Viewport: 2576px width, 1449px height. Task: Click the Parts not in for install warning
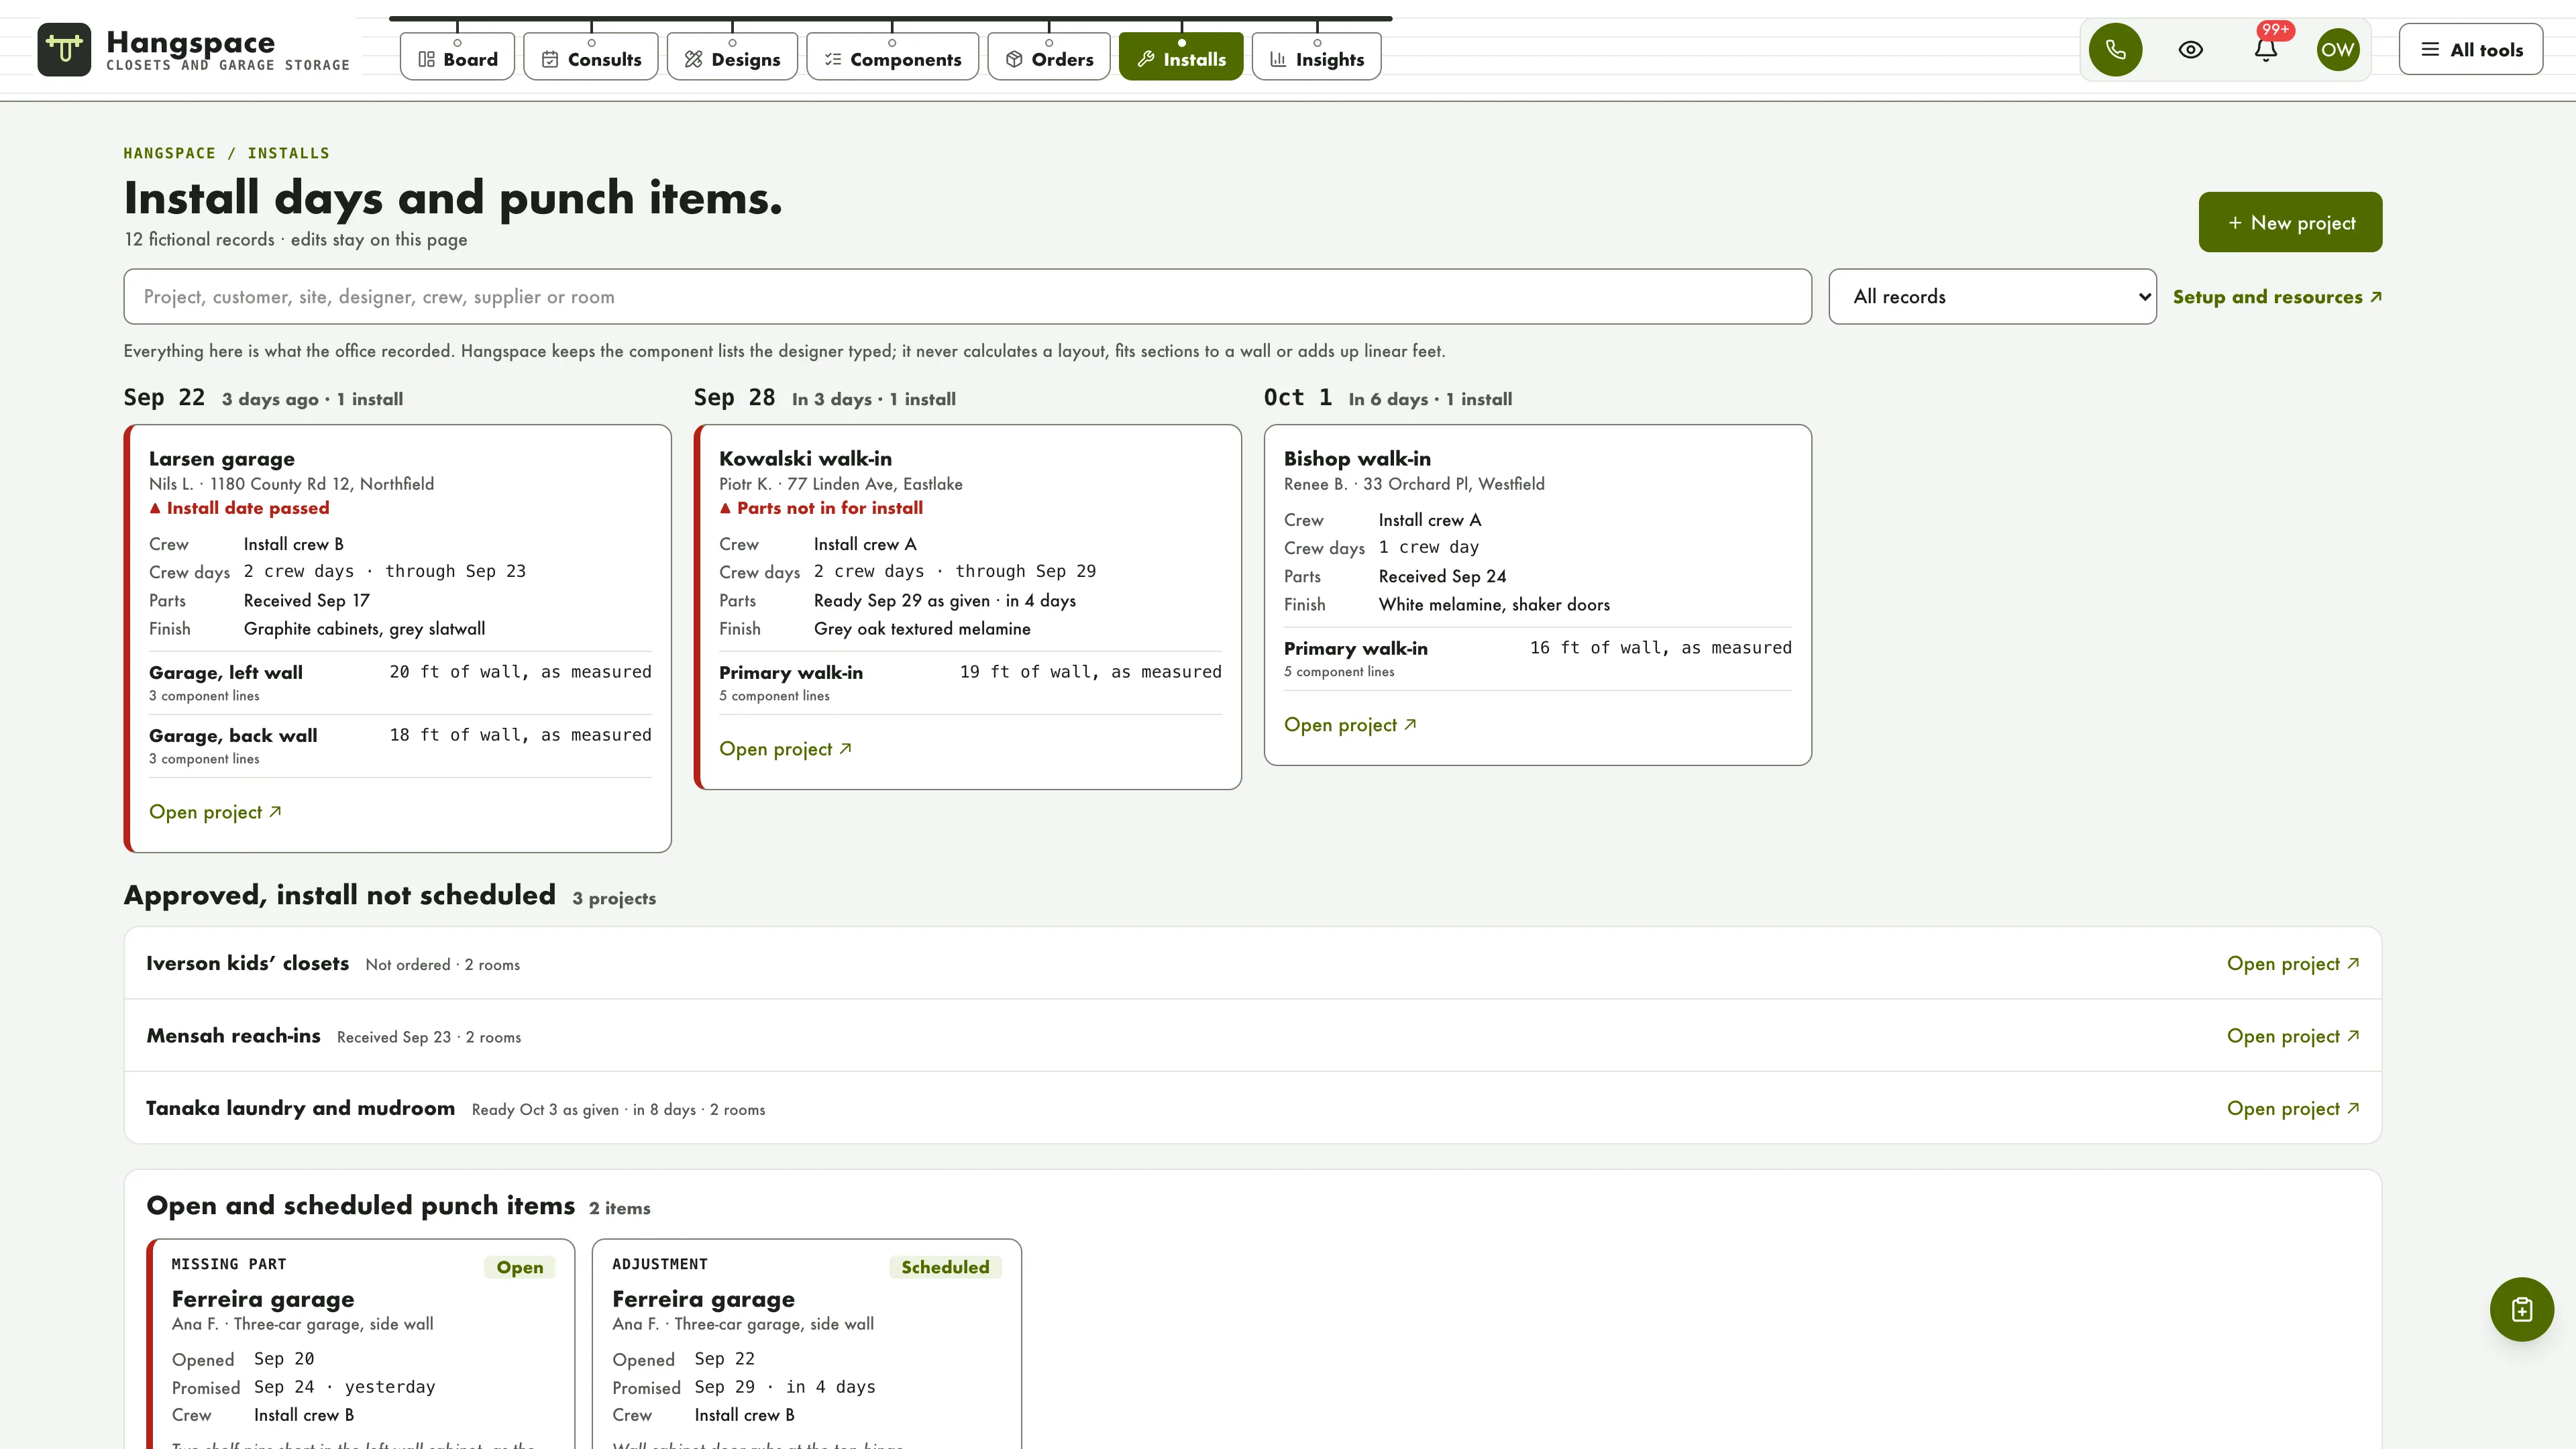(x=821, y=508)
